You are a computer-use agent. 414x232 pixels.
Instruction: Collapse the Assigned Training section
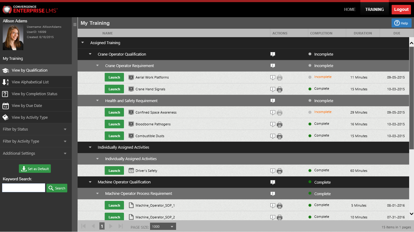(x=82, y=43)
